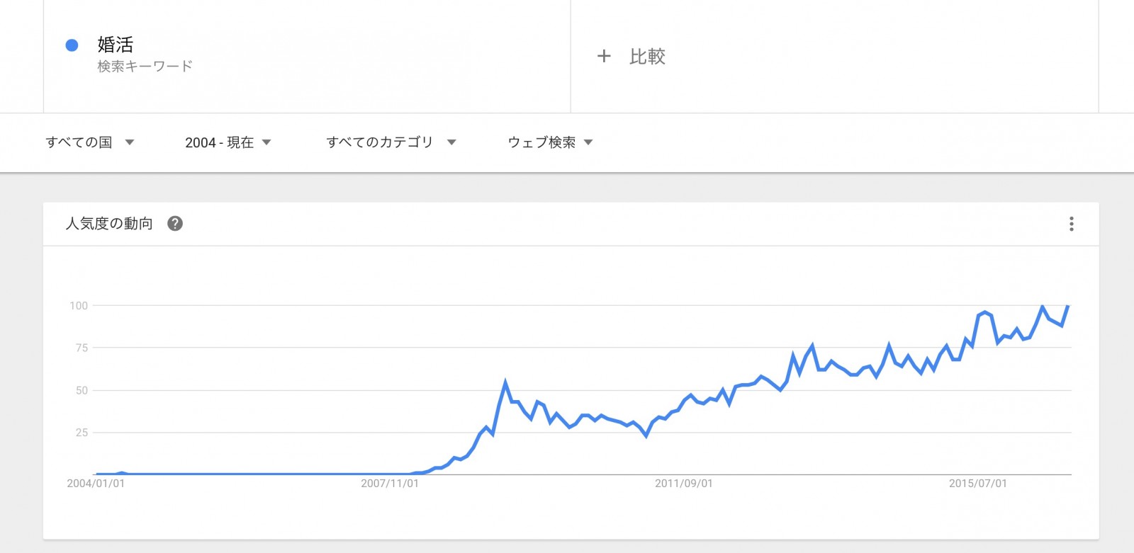Click the plus icon beside 比較
Image resolution: width=1134 pixels, height=553 pixels.
point(604,56)
